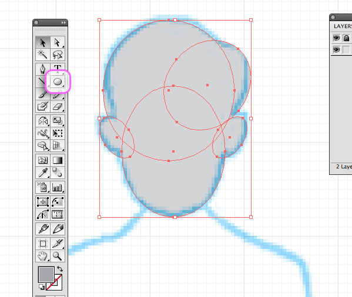Select the Column Graph tool
The width and height of the screenshot is (352, 297).
coord(58,187)
